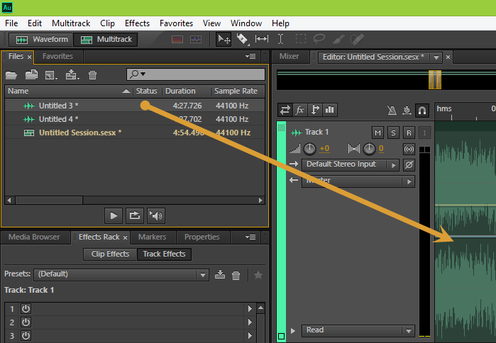Open the Presets (Default) dropdown
The image size is (496, 343).
(121, 274)
